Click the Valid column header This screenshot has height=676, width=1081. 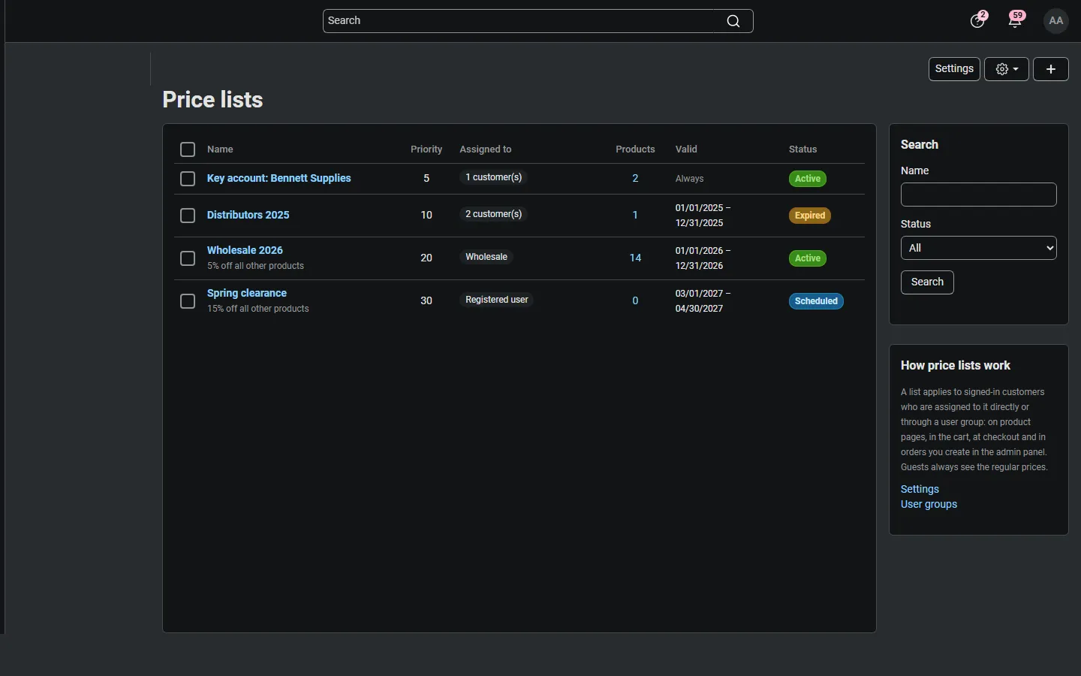[x=687, y=149]
